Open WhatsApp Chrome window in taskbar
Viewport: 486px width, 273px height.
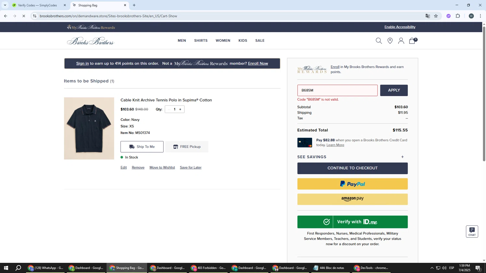(x=46, y=268)
